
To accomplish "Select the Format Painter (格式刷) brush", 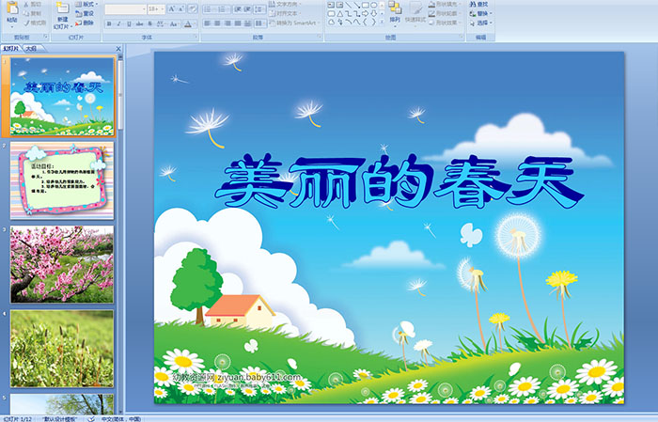I will [x=26, y=23].
